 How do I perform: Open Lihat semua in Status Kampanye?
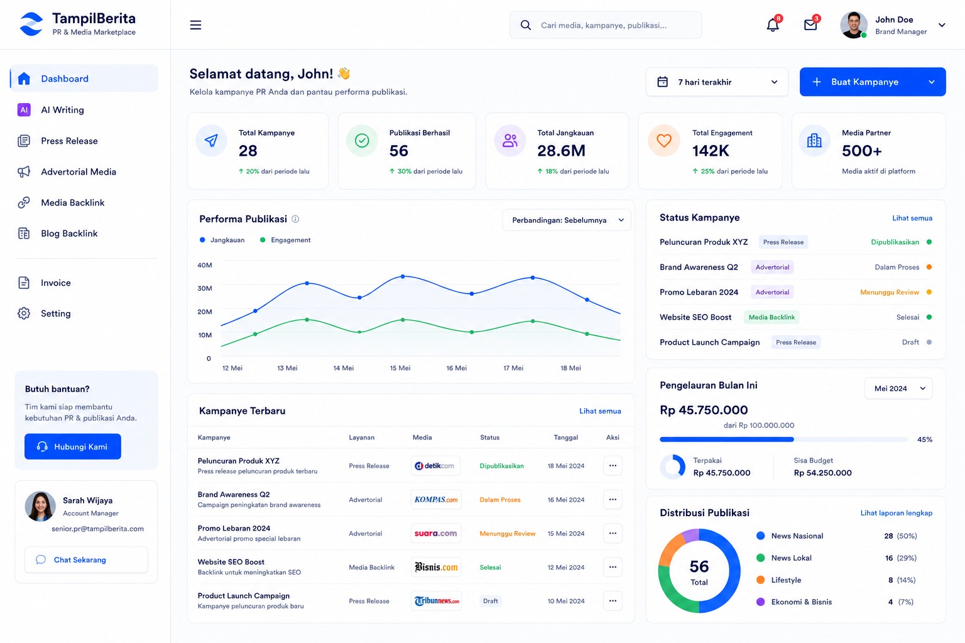pos(912,218)
